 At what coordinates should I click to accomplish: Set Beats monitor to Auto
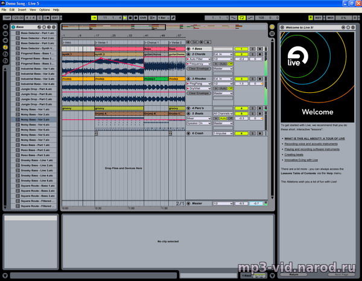pos(223,118)
